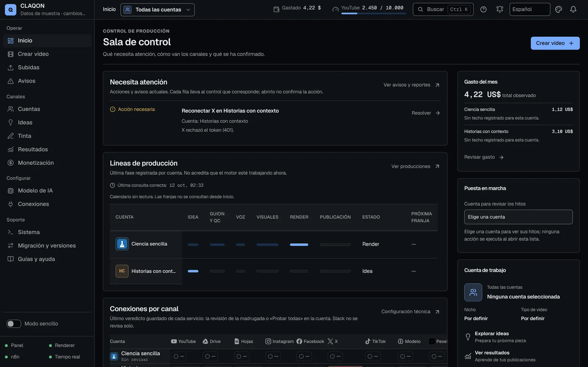Screen dimensions: 588x367
Task: Open Migración y versiones page
Action: pos(47,246)
